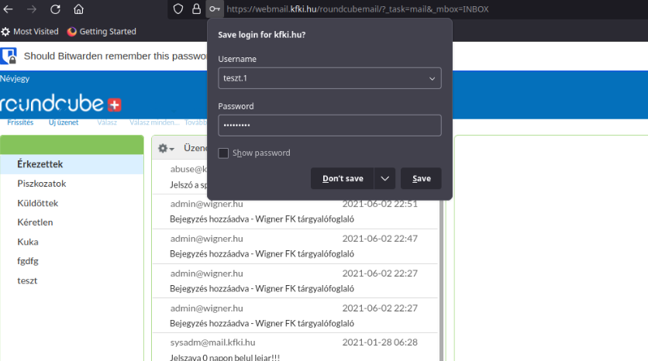Click the Válasz reply button
648x361 pixels.
coord(107,122)
